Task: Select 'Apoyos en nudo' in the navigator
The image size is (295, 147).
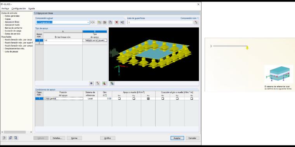Action: [12, 25]
